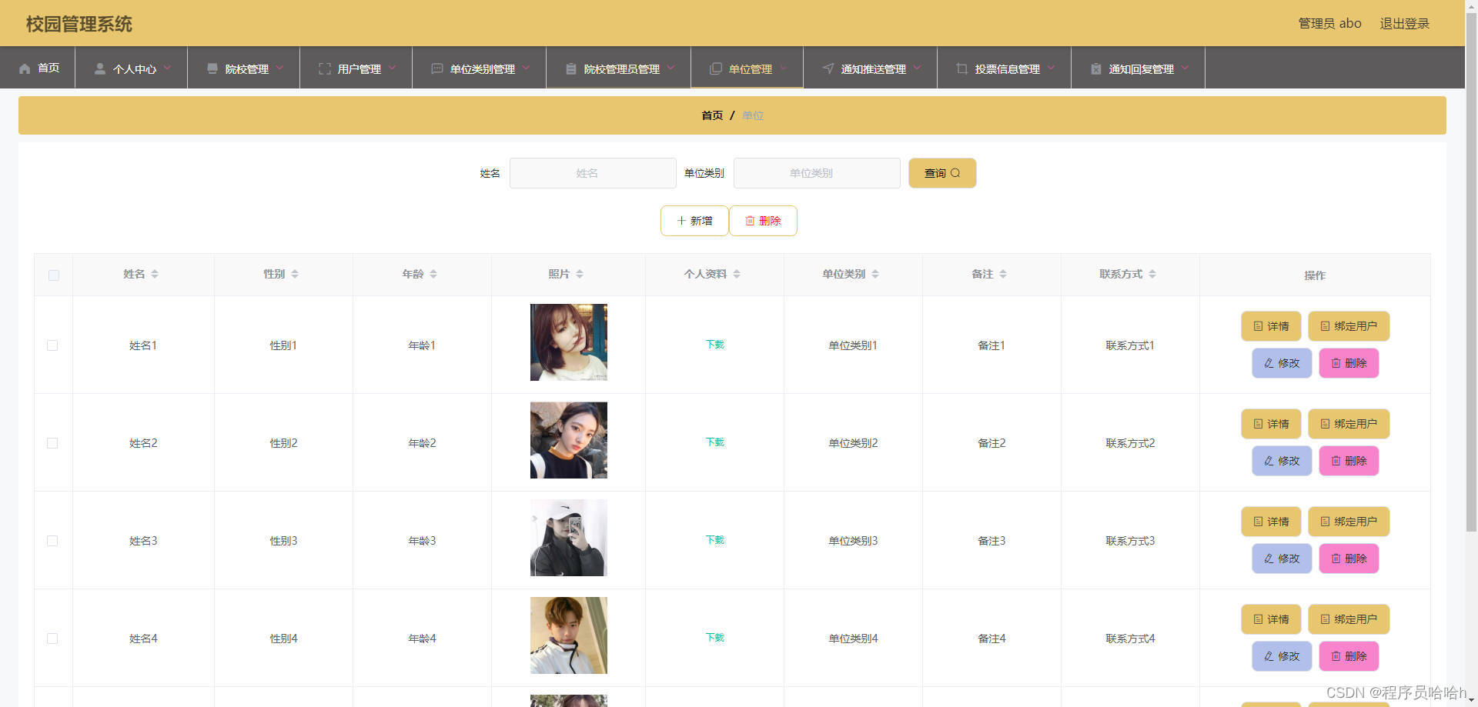The image size is (1478, 707).
Task: Expand the 院校管理 menu chevron
Action: point(279,68)
